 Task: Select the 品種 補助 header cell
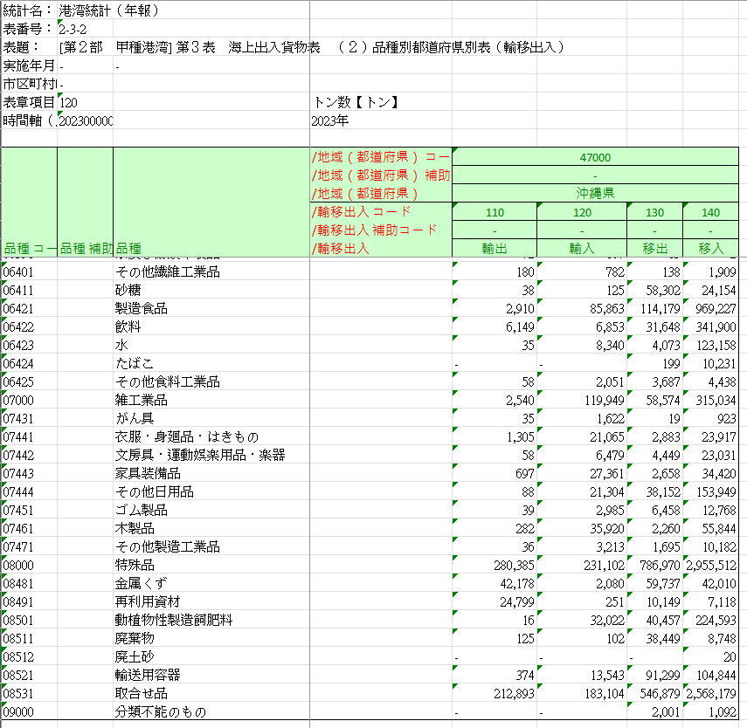click(86, 248)
